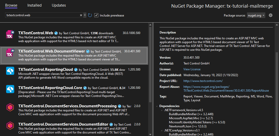Open the Report Abuse nuget.org link
Image resolution: width=279 pixels, height=136 pixels.
pos(226,89)
